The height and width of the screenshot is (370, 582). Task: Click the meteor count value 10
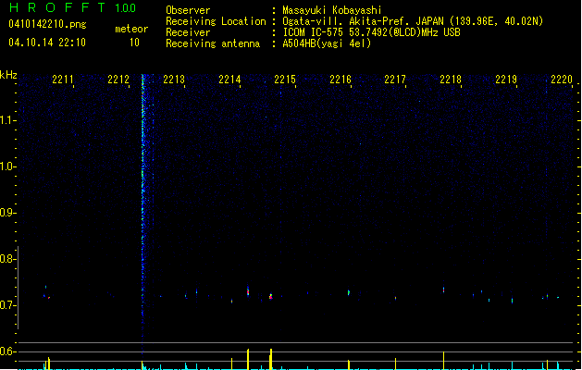pos(134,43)
